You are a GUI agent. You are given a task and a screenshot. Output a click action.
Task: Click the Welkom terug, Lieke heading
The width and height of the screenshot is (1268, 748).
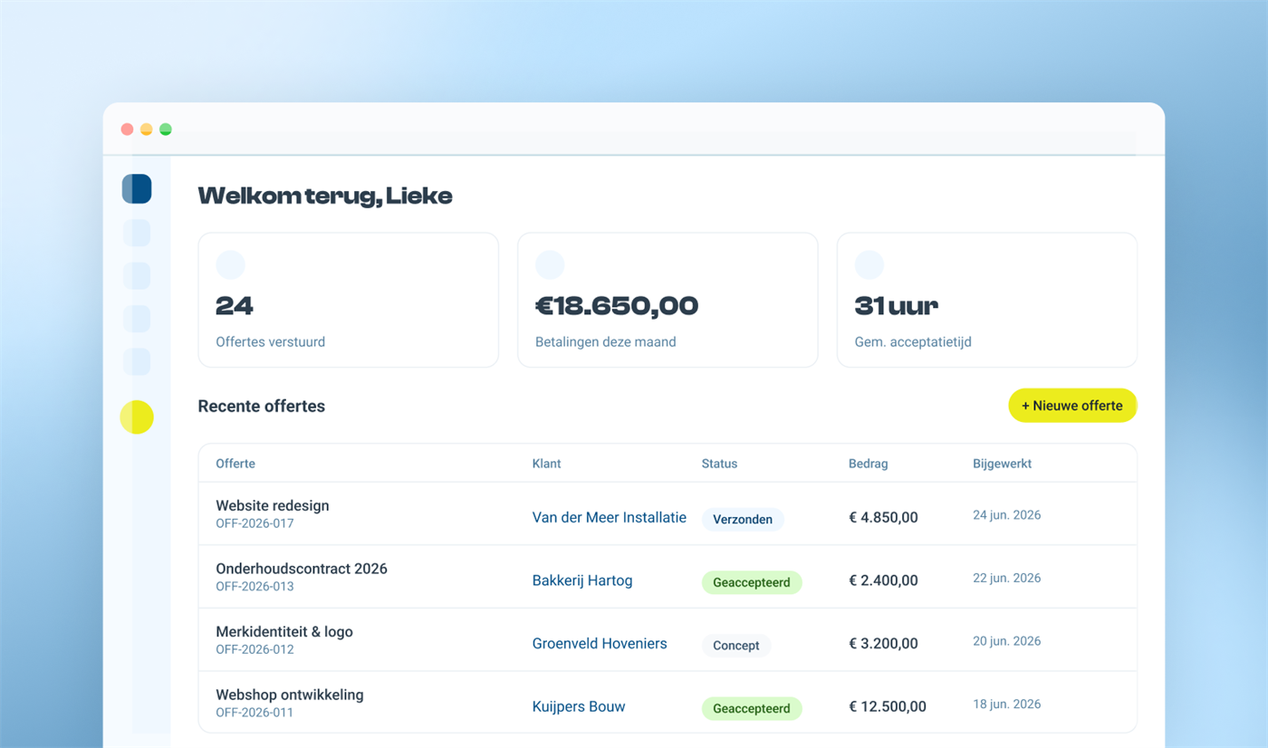coord(325,196)
